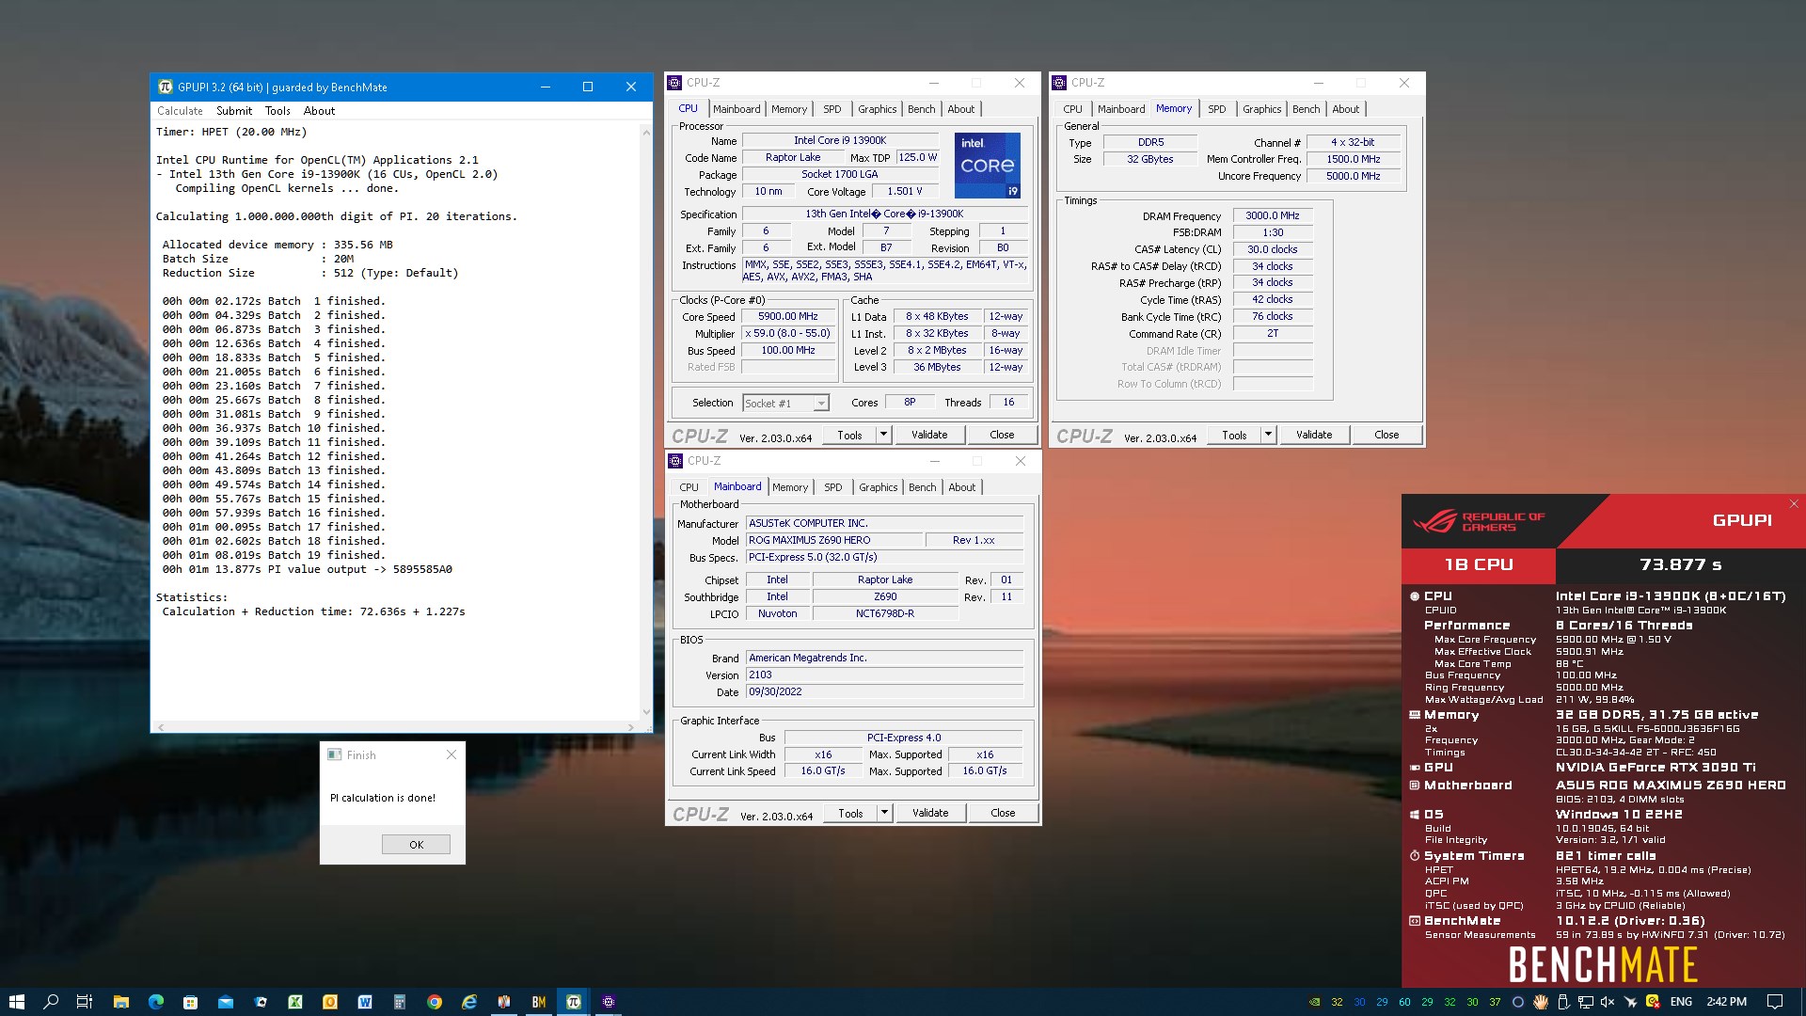Open the About menu in GPUPI
The height and width of the screenshot is (1016, 1806).
319,111
